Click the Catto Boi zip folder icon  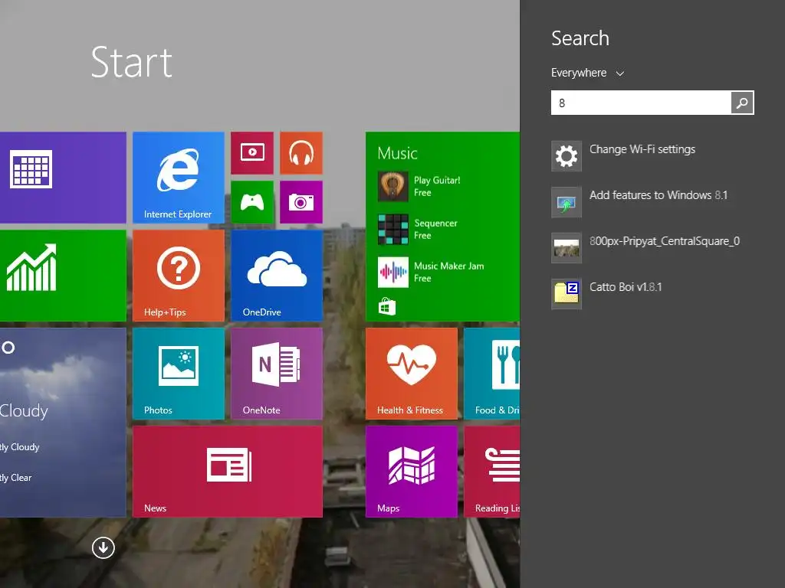pos(567,294)
